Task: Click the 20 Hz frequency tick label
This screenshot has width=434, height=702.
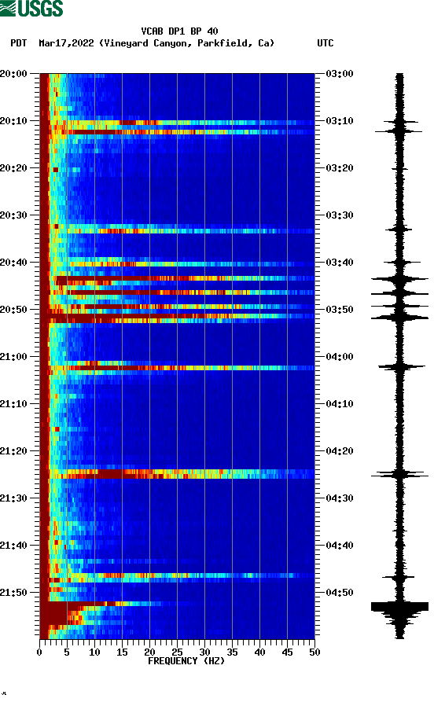Action: [149, 652]
